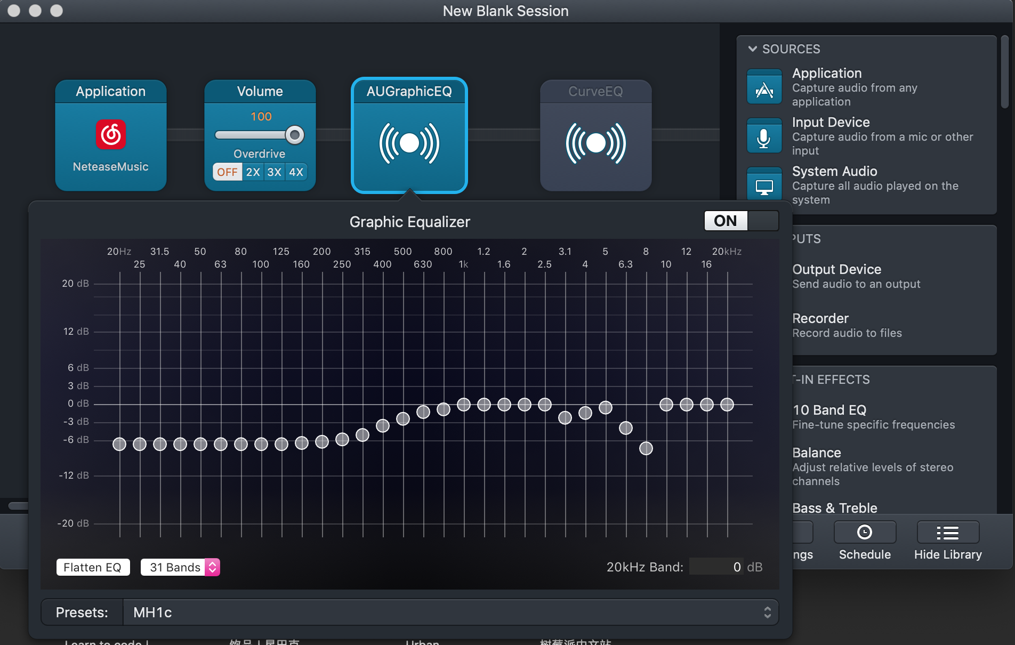Click the 20kHz band slider handle
Viewport: 1015px width, 645px height.
click(x=727, y=405)
